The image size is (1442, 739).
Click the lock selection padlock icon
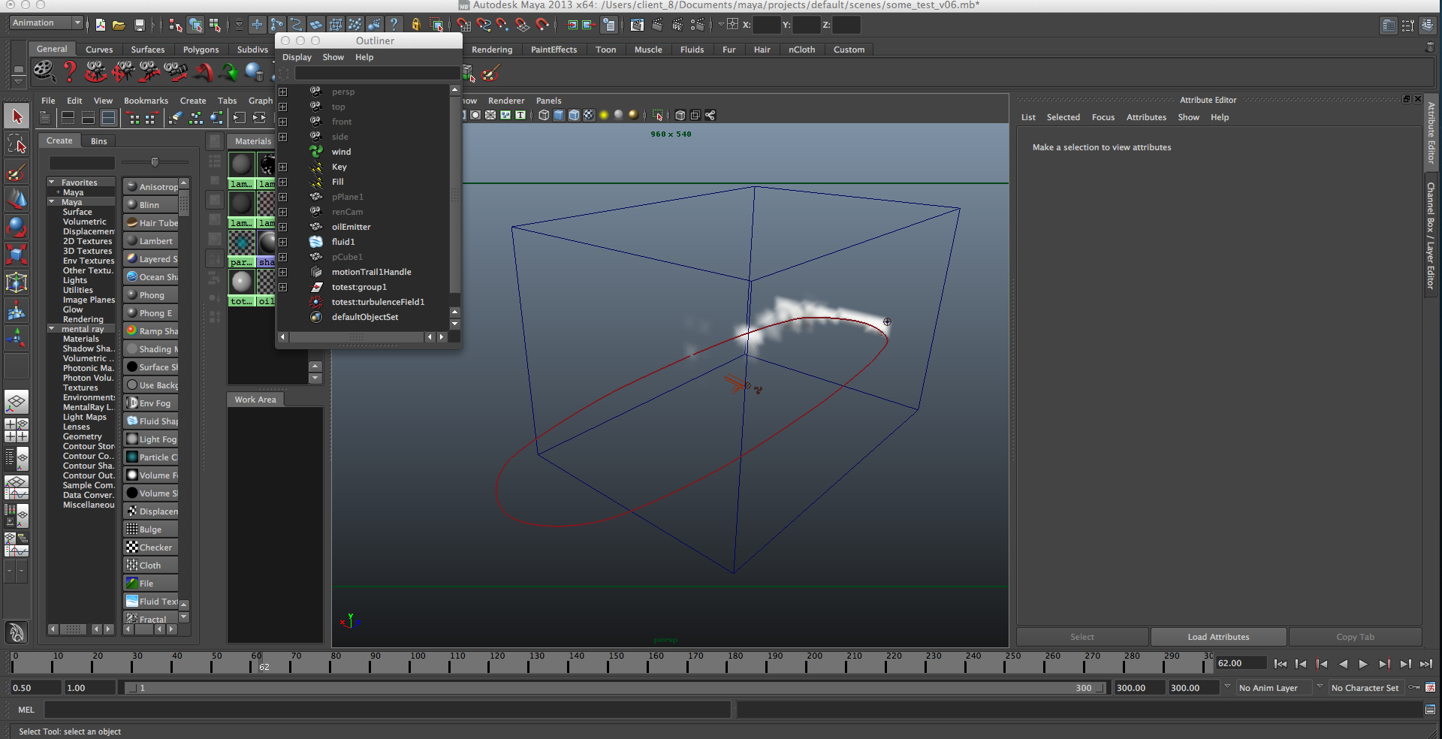click(x=415, y=25)
